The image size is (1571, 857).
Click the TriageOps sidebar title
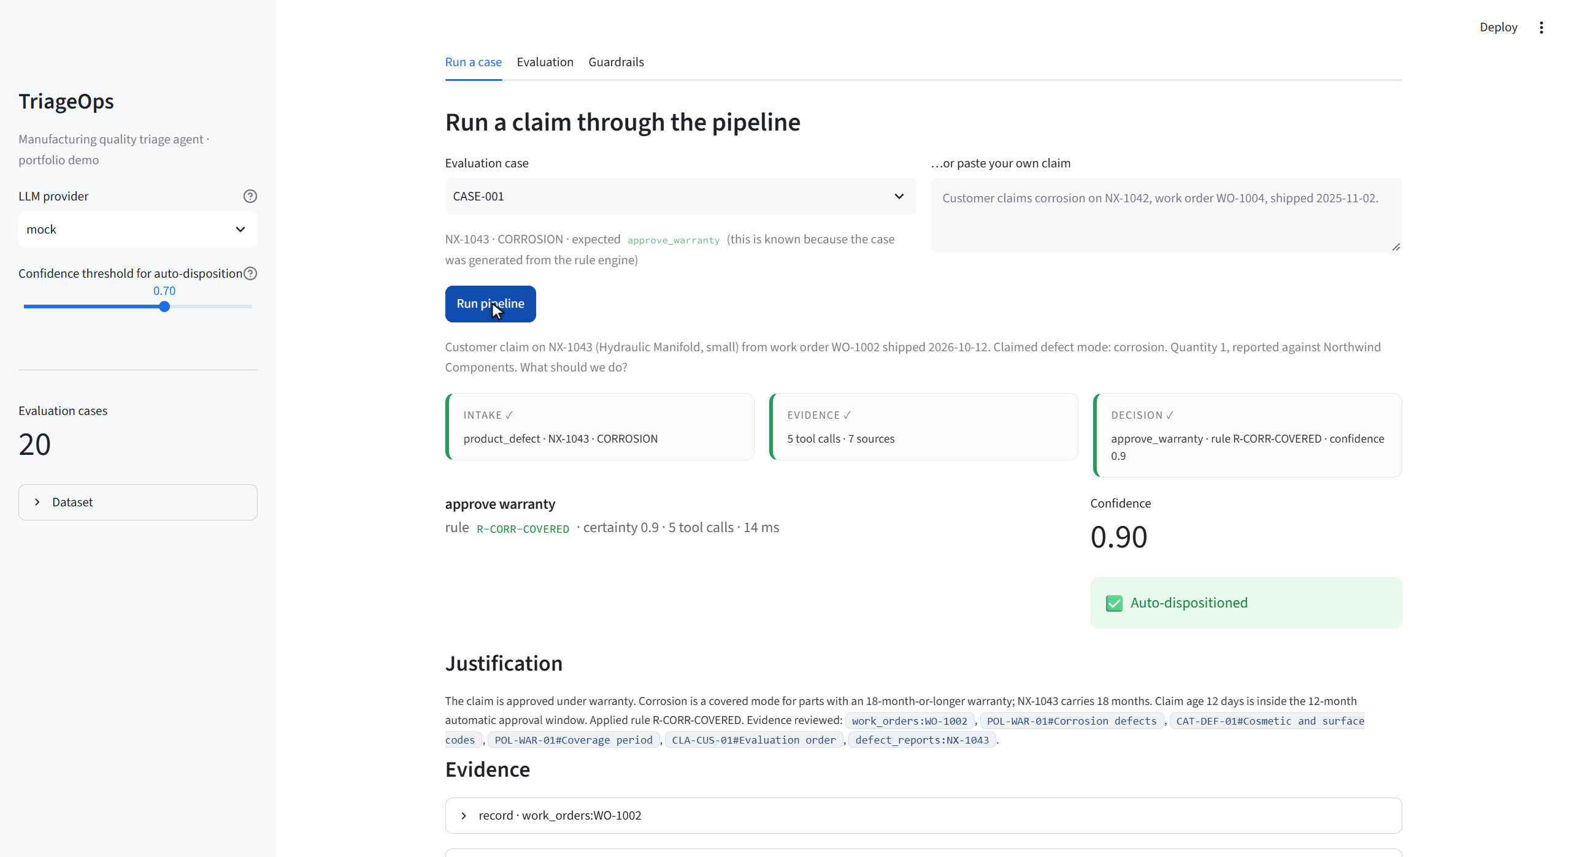pos(66,101)
